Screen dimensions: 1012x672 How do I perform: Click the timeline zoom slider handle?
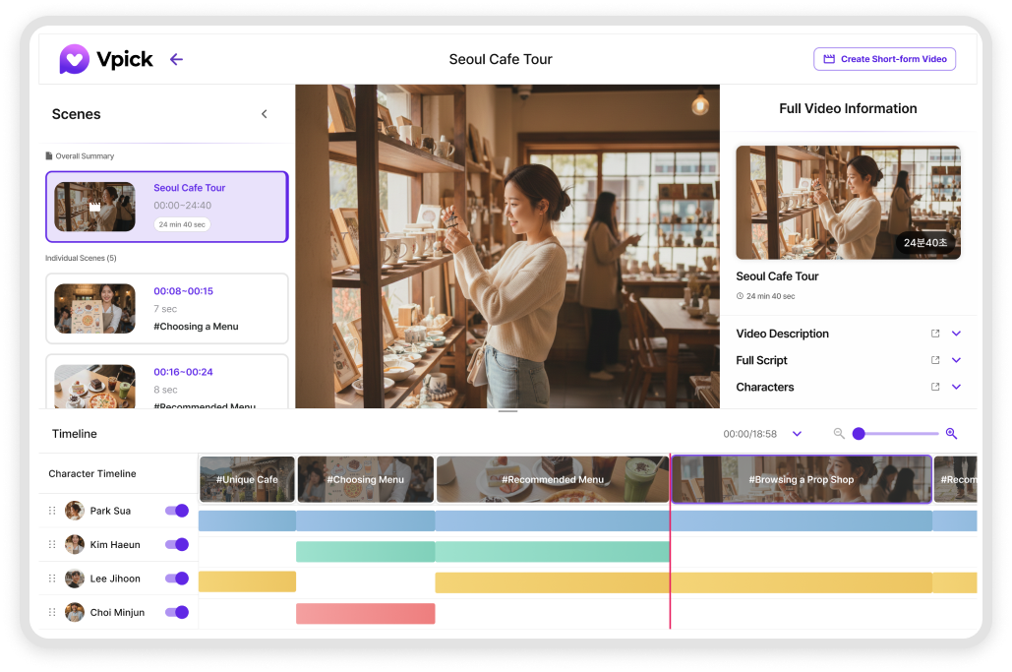(x=859, y=434)
